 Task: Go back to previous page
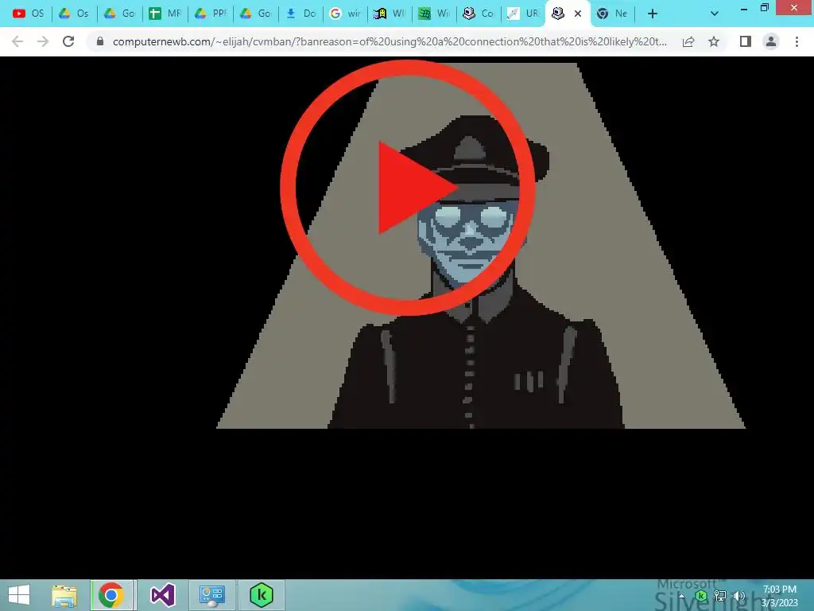tap(17, 41)
